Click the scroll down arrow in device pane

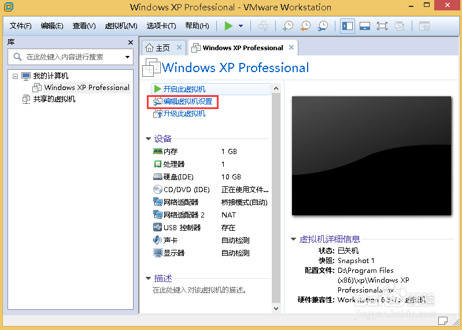tap(276, 308)
